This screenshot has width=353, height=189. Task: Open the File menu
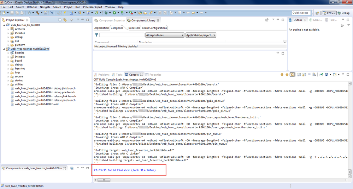tap(4, 7)
